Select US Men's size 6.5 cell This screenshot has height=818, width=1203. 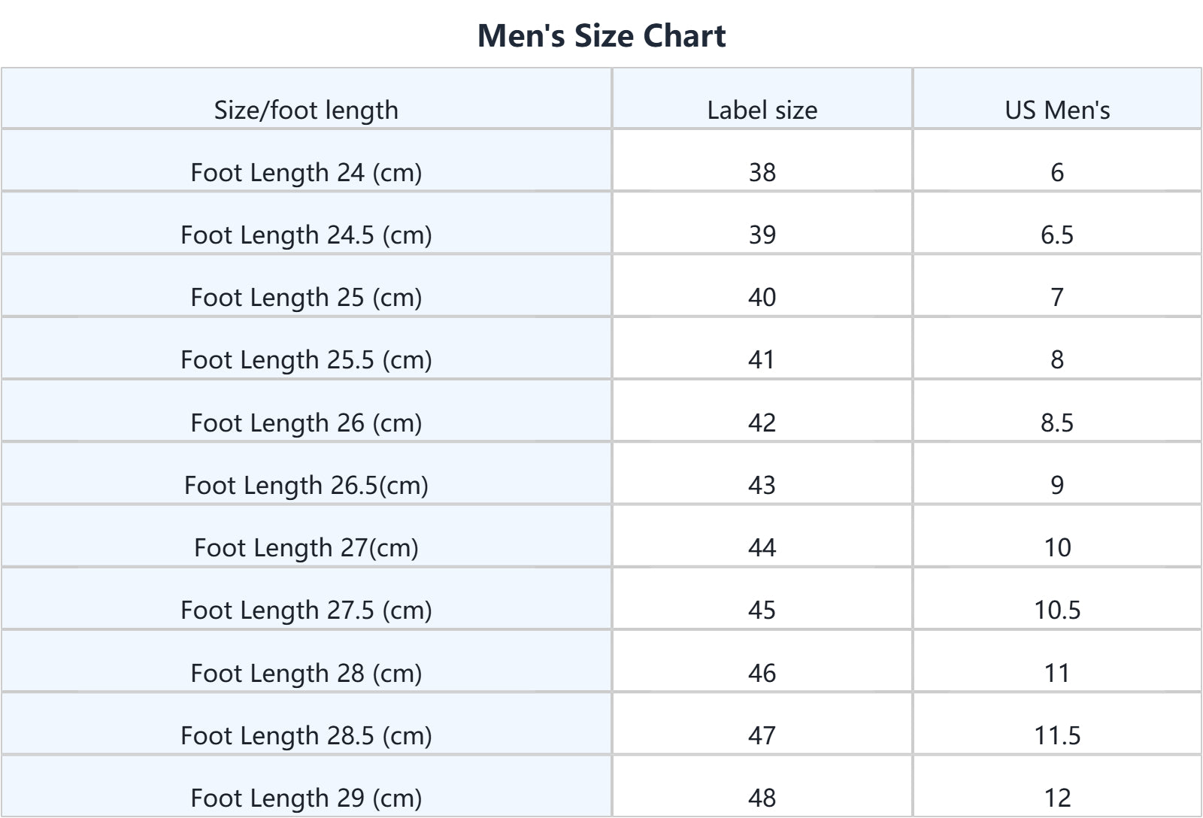pyautogui.click(x=1057, y=235)
